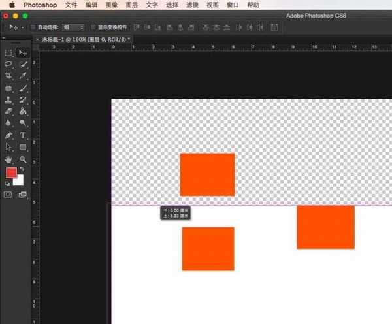
Task: Open the Move tool preset picker
Action: [x=16, y=27]
